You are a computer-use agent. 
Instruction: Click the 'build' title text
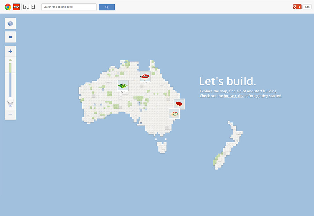pyautogui.click(x=29, y=7)
